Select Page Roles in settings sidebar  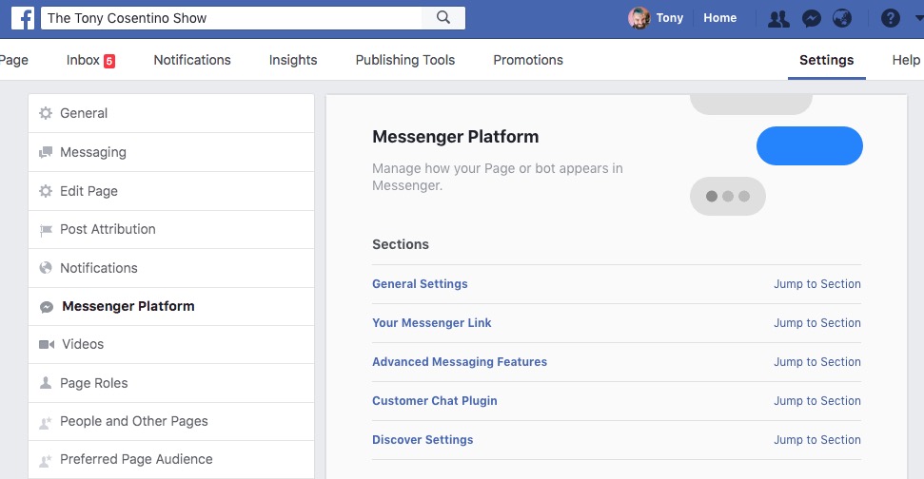coord(171,383)
